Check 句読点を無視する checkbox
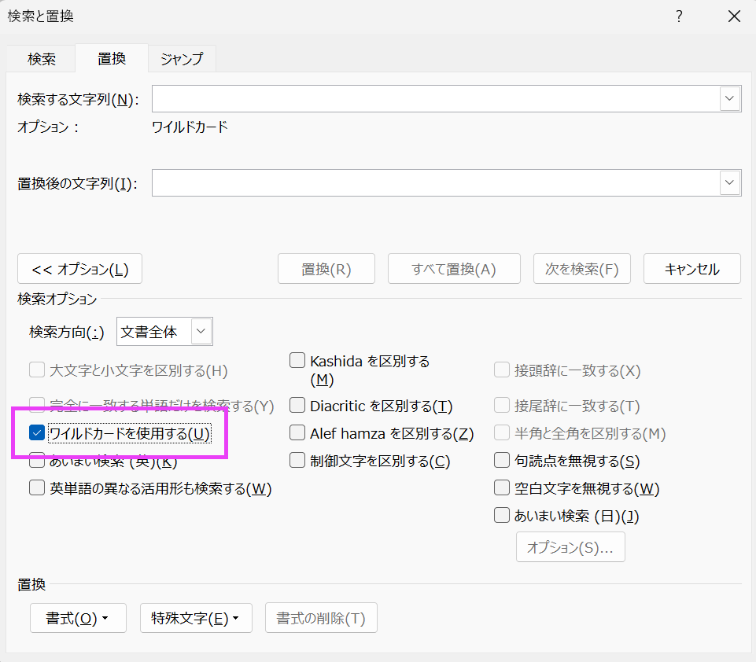Image resolution: width=756 pixels, height=662 pixels. [502, 461]
